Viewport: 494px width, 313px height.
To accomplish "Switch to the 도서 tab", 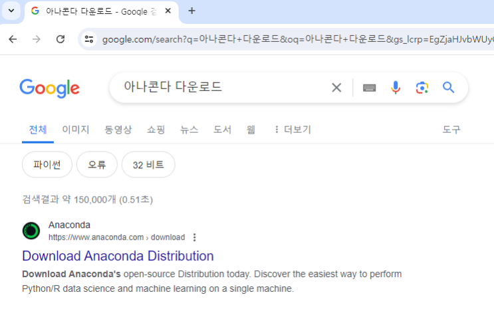I will [223, 130].
